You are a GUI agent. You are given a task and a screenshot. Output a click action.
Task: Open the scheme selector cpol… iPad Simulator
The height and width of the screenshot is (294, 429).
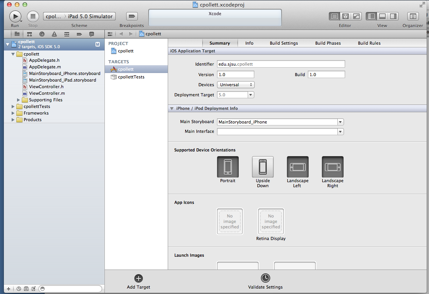79,16
